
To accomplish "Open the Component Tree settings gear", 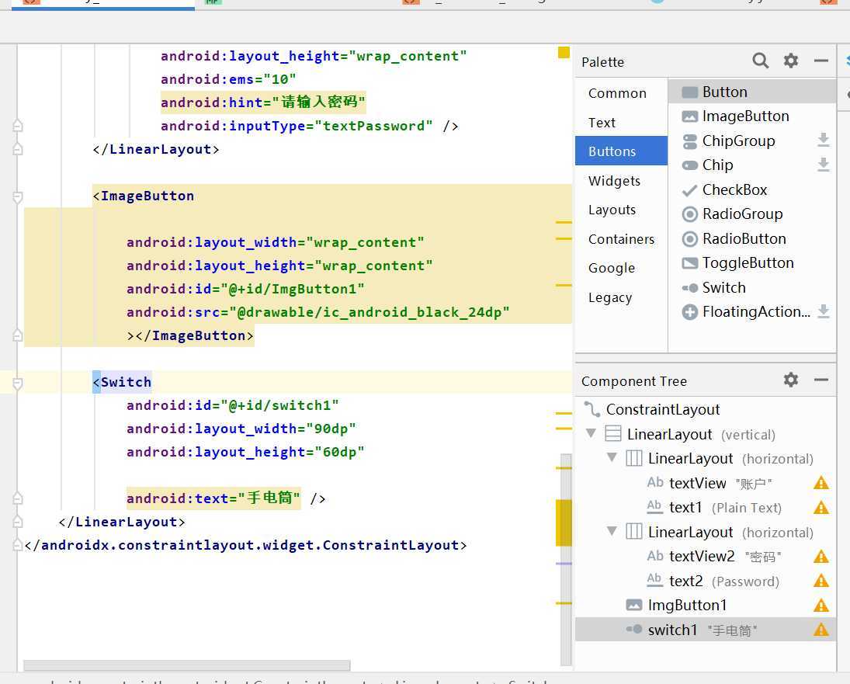I will 791,380.
